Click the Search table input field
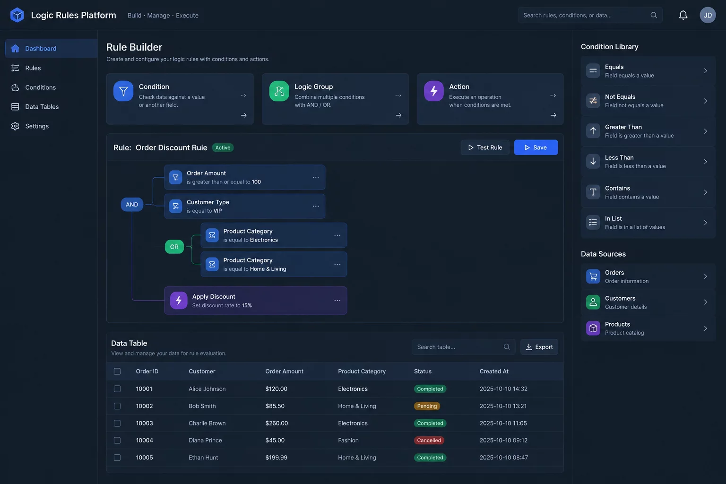This screenshot has width=726, height=484. click(463, 347)
